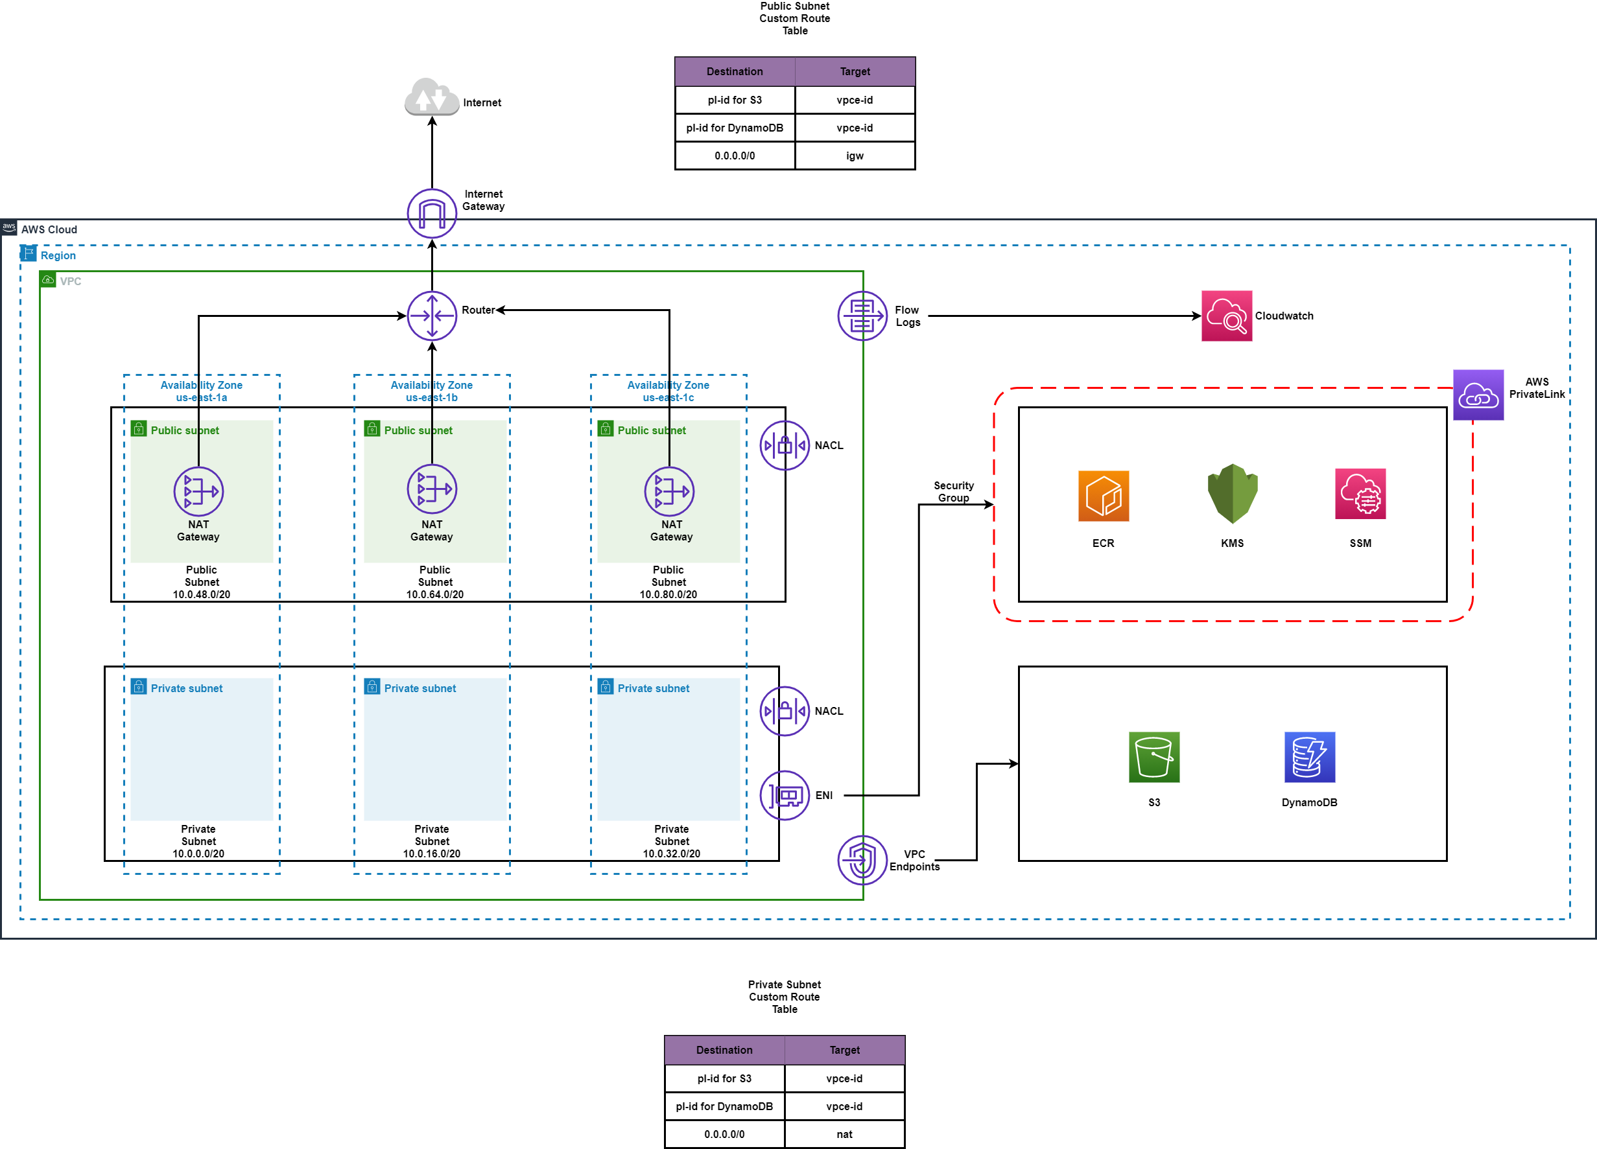The width and height of the screenshot is (1597, 1149).
Task: Select the ENI icon near private subnets
Action: point(786,789)
